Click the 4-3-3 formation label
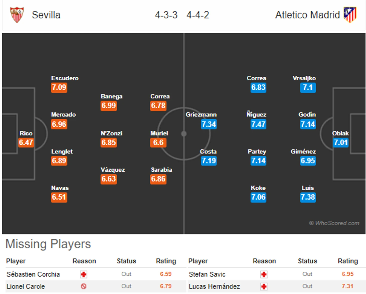Viewport: 366px width, 294px height. pos(166,15)
